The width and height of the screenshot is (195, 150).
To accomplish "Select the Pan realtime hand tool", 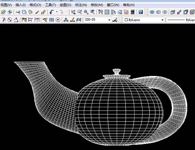I will point(73,12).
